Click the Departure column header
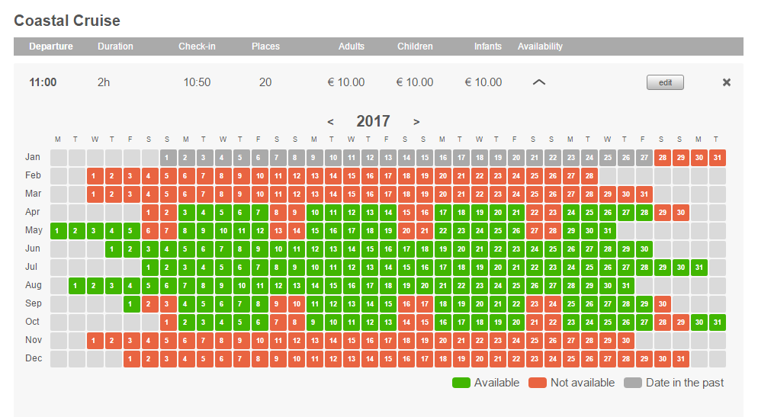758x417 pixels. (51, 47)
